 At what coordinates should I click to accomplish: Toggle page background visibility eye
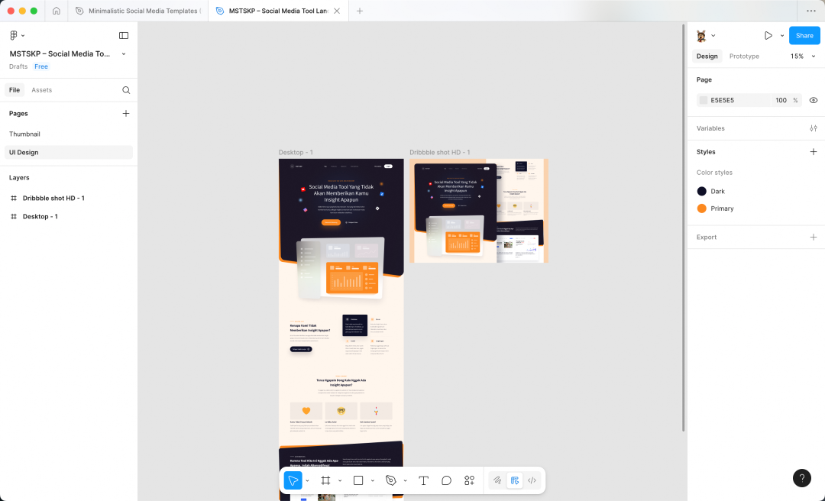(814, 100)
